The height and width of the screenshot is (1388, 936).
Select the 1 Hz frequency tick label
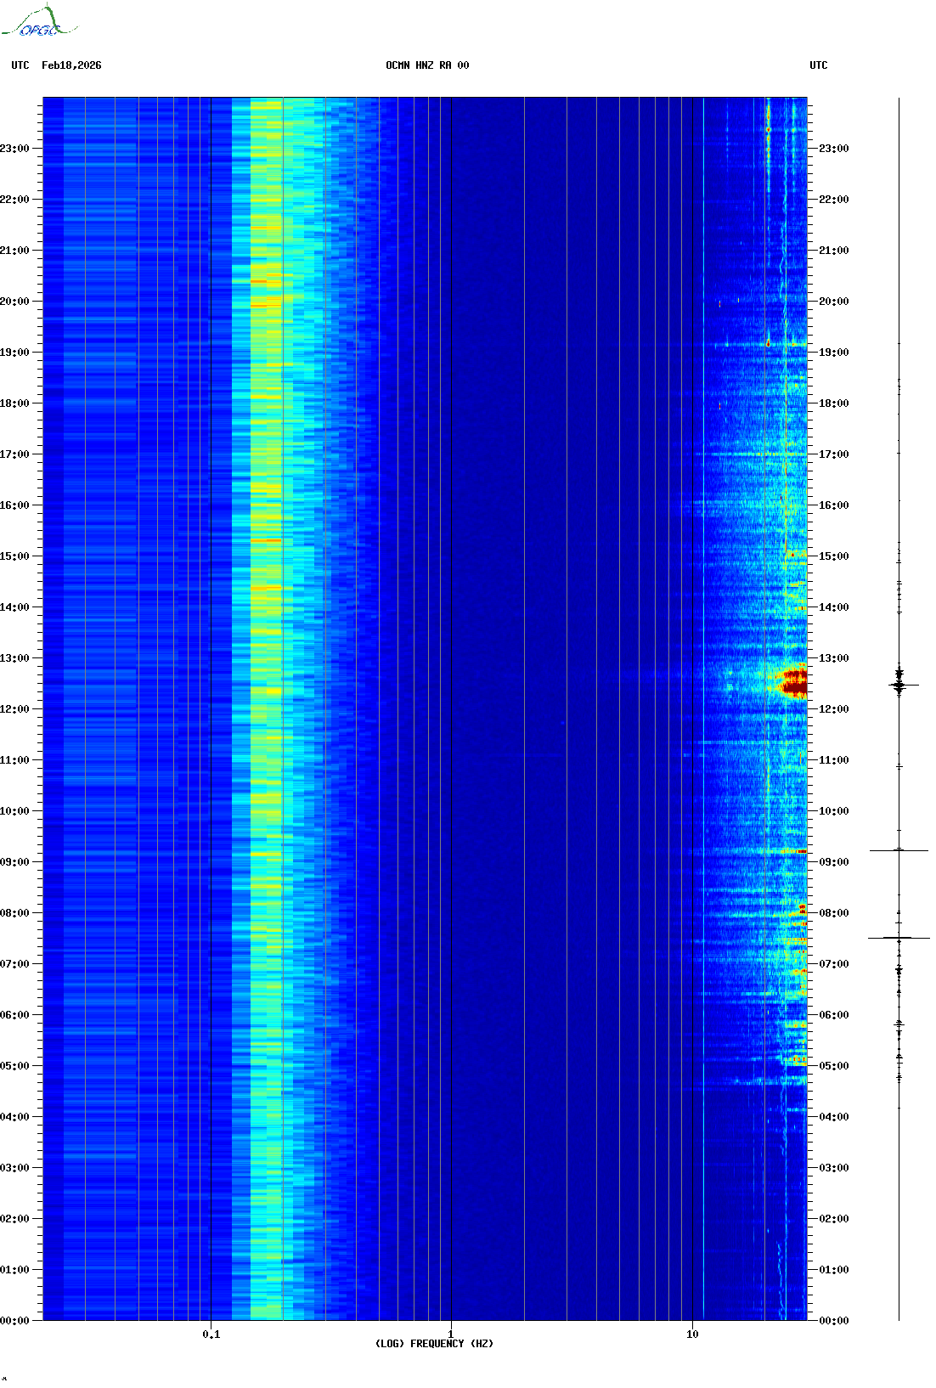pyautogui.click(x=450, y=1334)
